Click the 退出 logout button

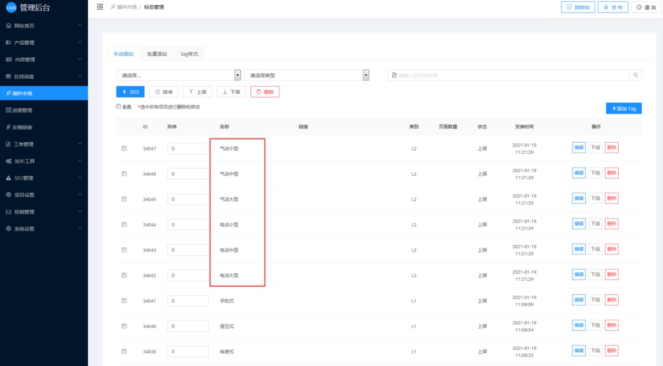pos(646,7)
